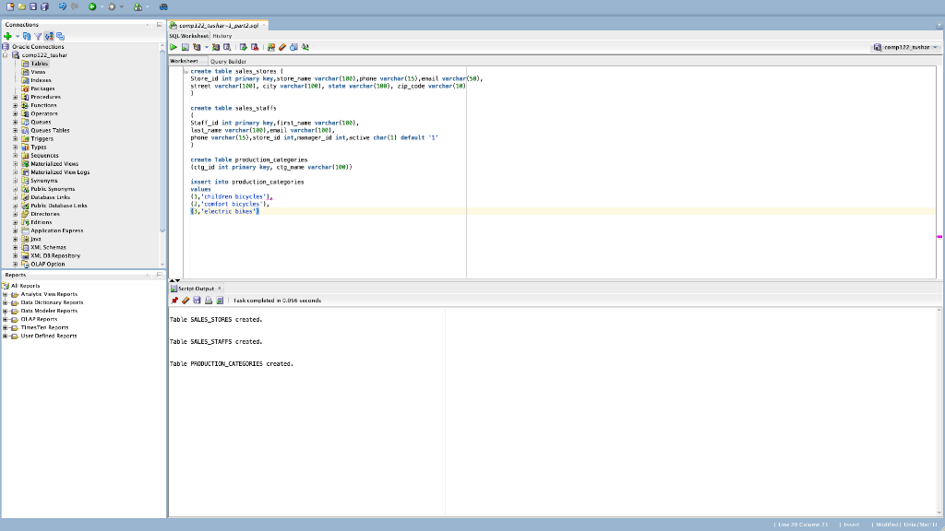Expand the Procedures node

[x=16, y=97]
